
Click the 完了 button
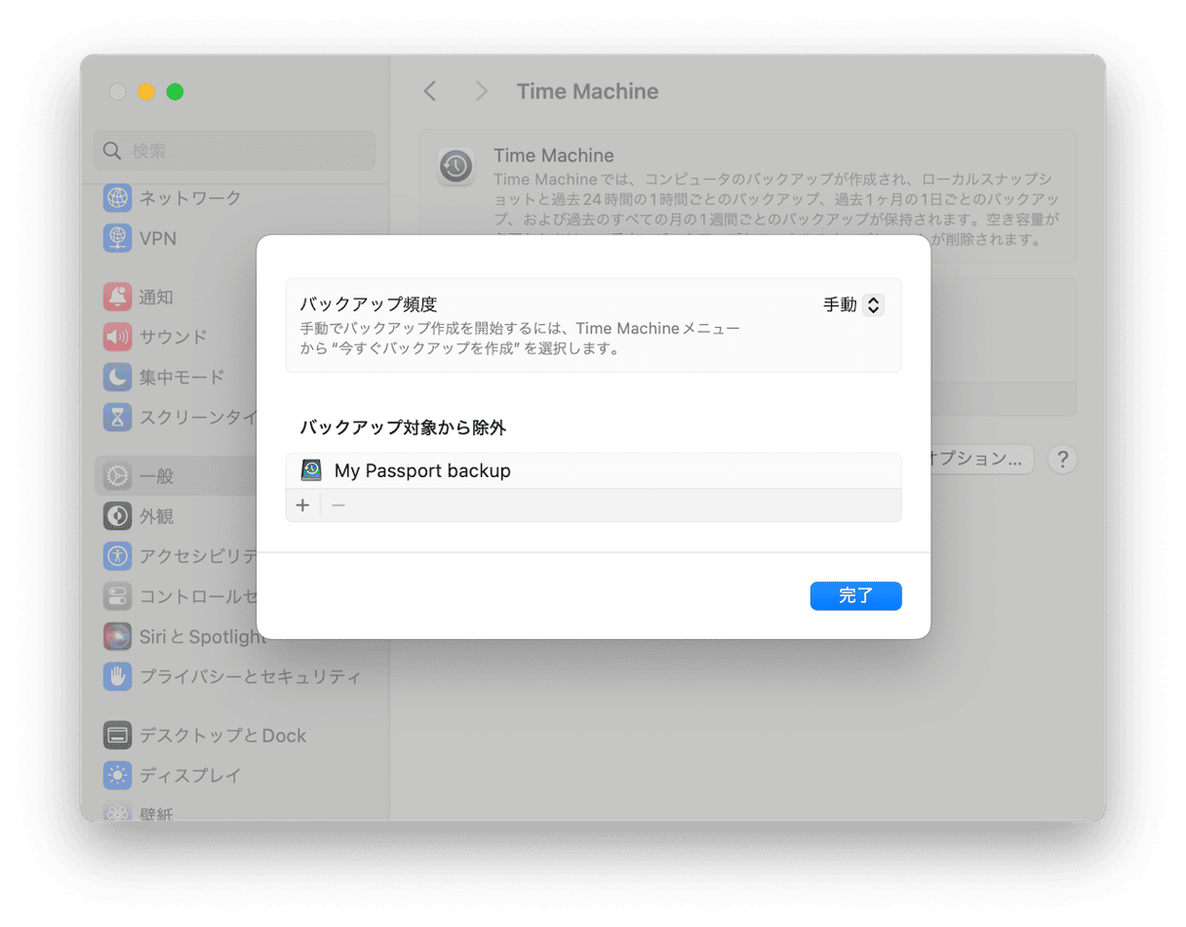pyautogui.click(x=855, y=596)
